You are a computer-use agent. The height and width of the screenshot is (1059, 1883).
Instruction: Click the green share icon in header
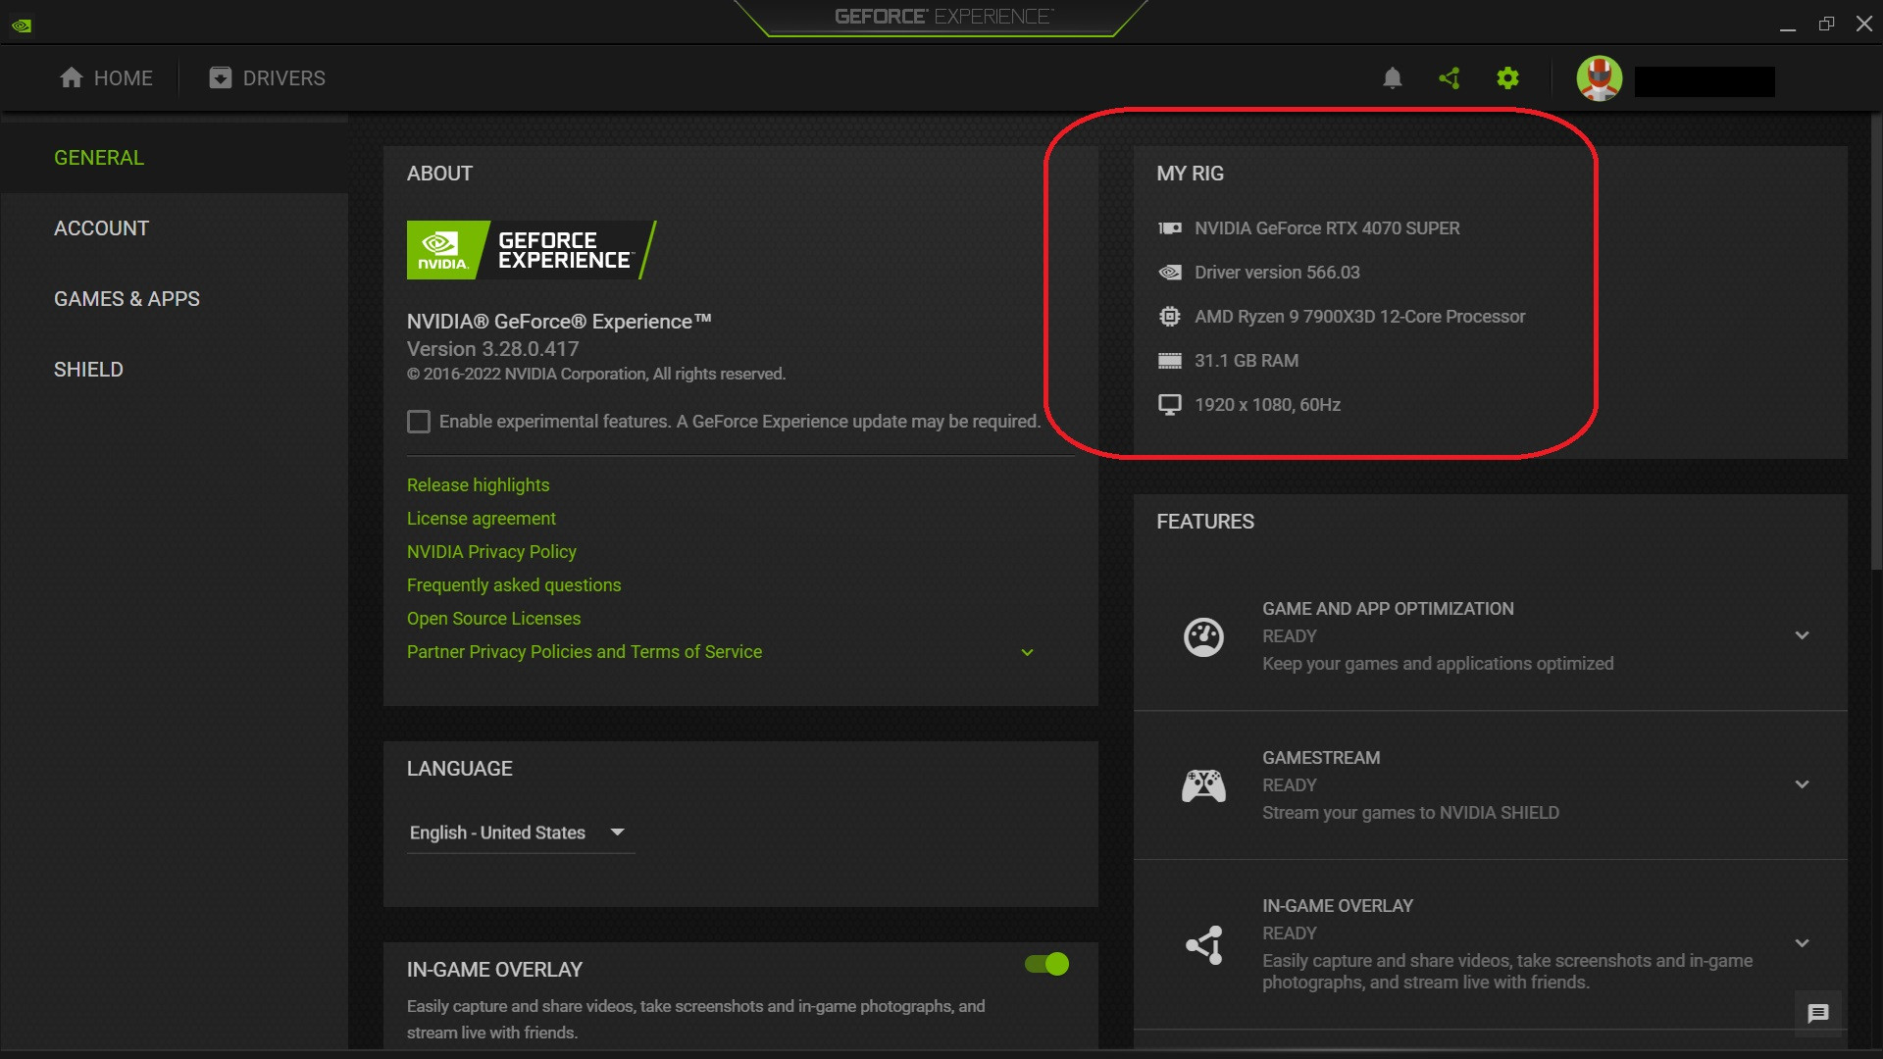1450,78
